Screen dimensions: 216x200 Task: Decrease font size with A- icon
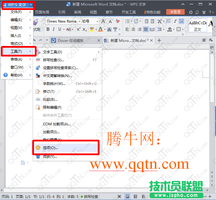pos(111,21)
